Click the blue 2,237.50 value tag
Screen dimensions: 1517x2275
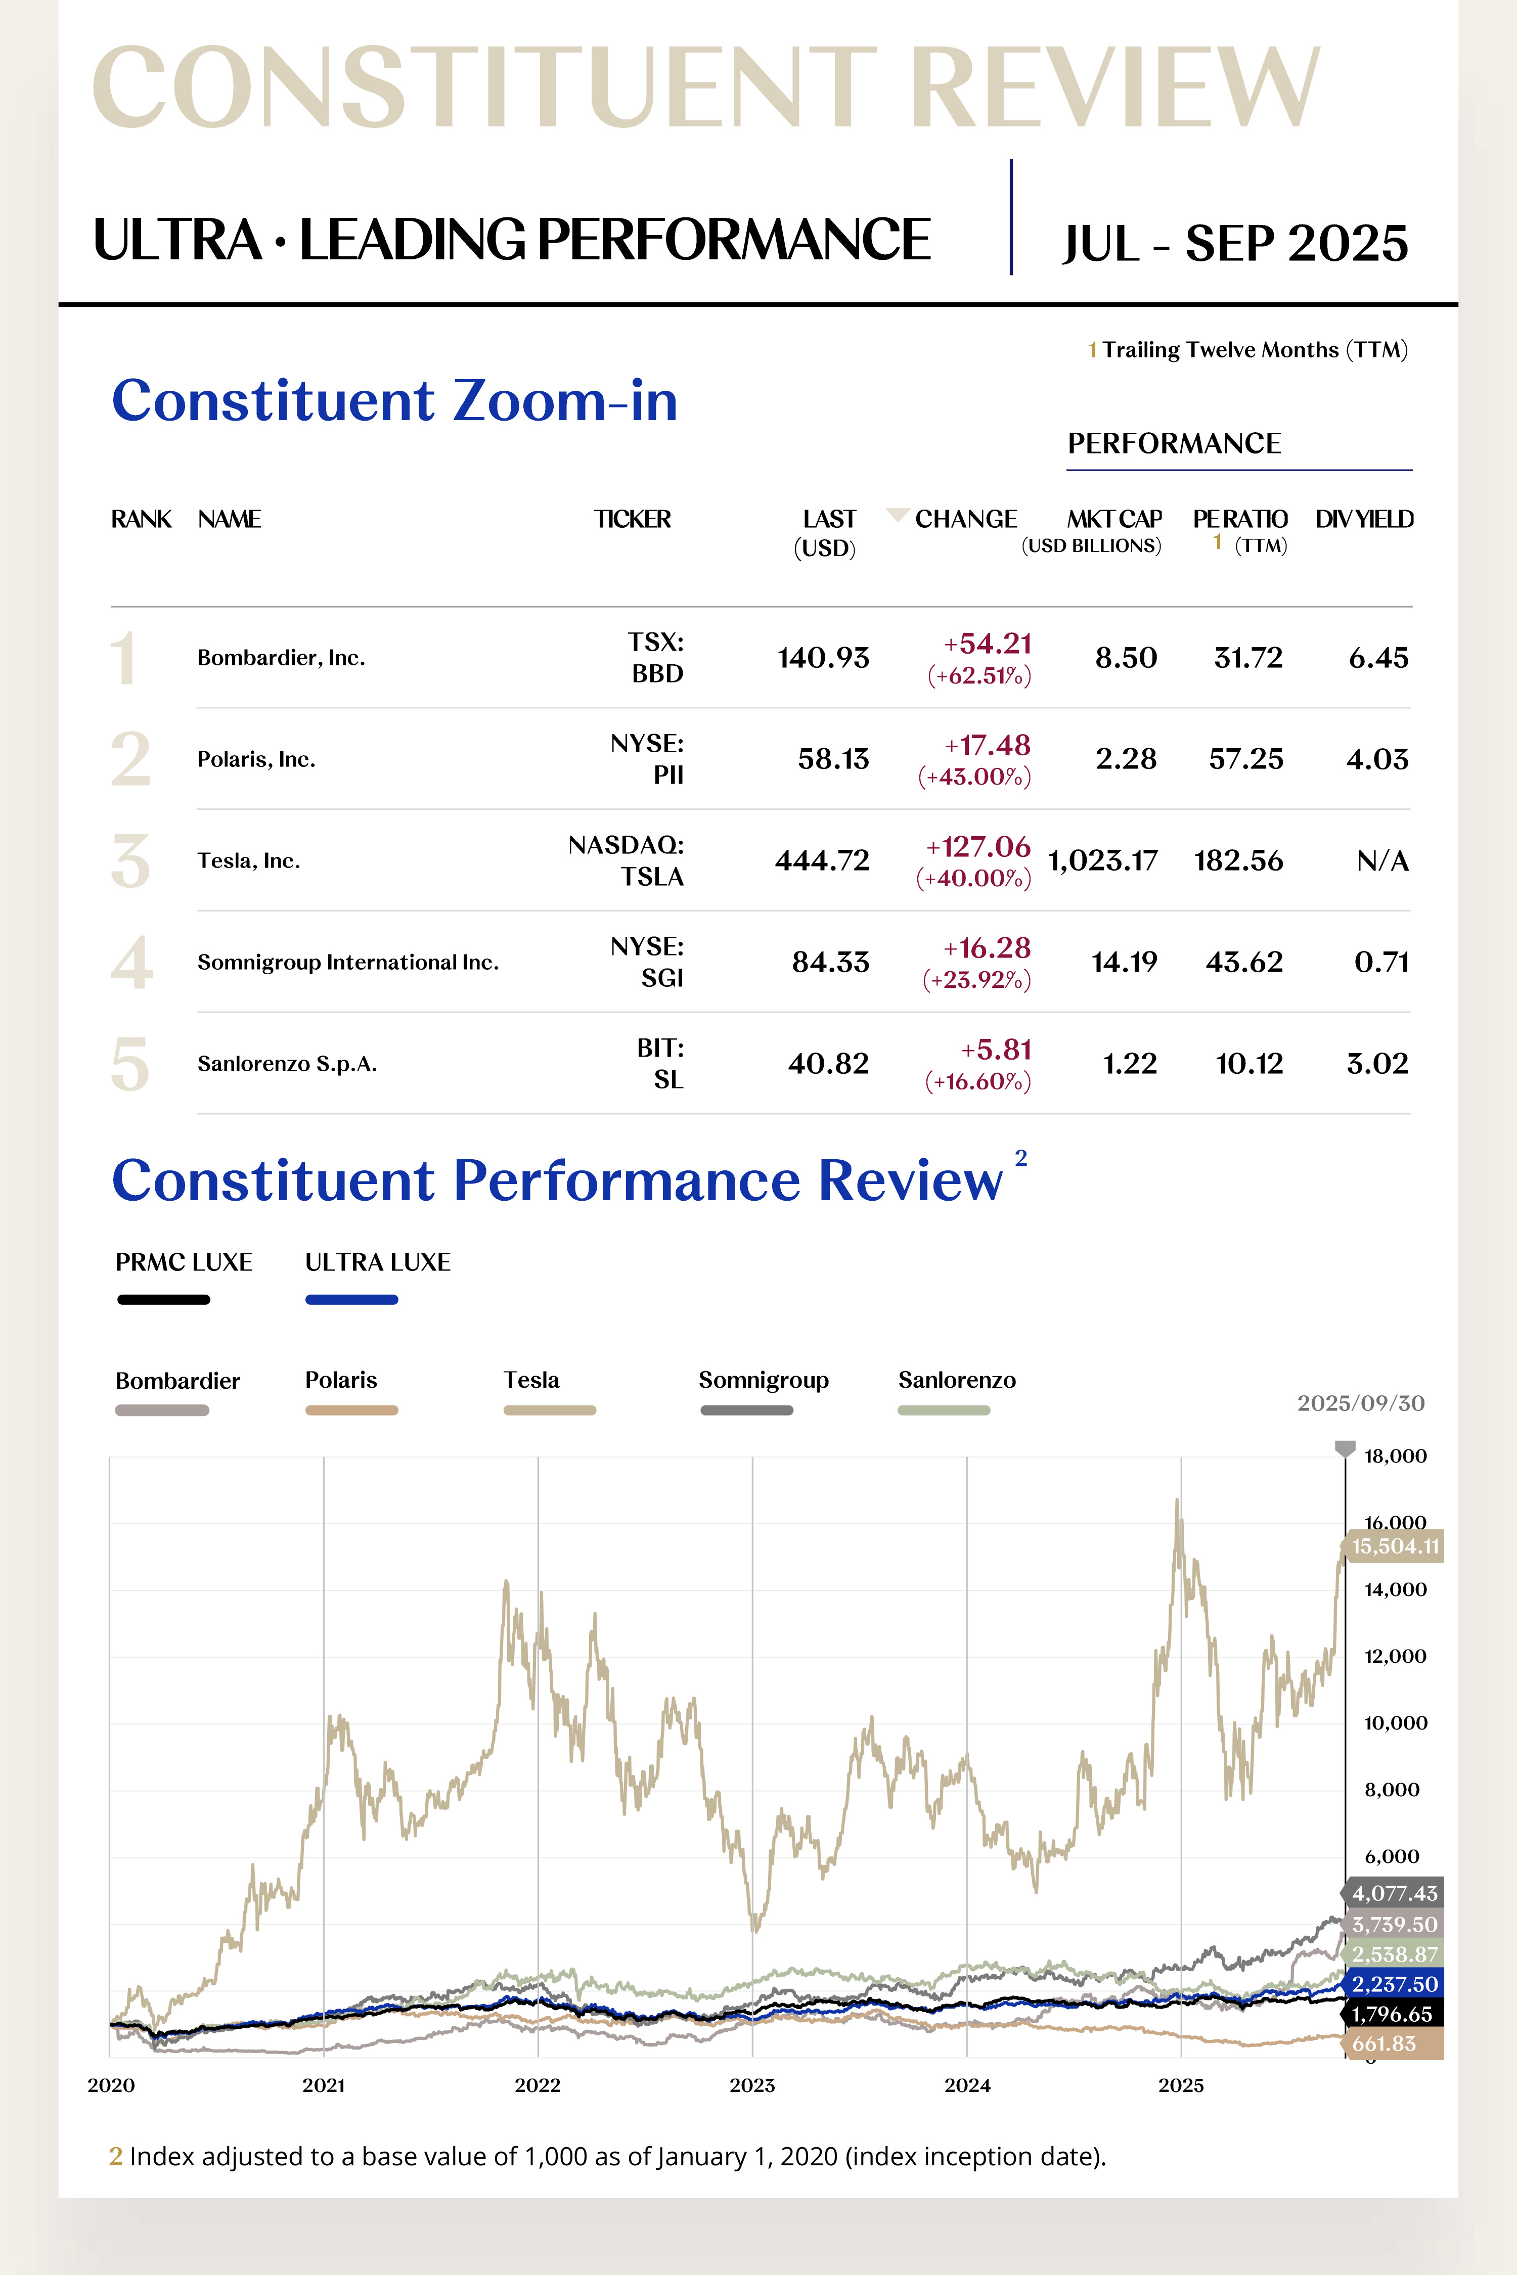click(1394, 1984)
